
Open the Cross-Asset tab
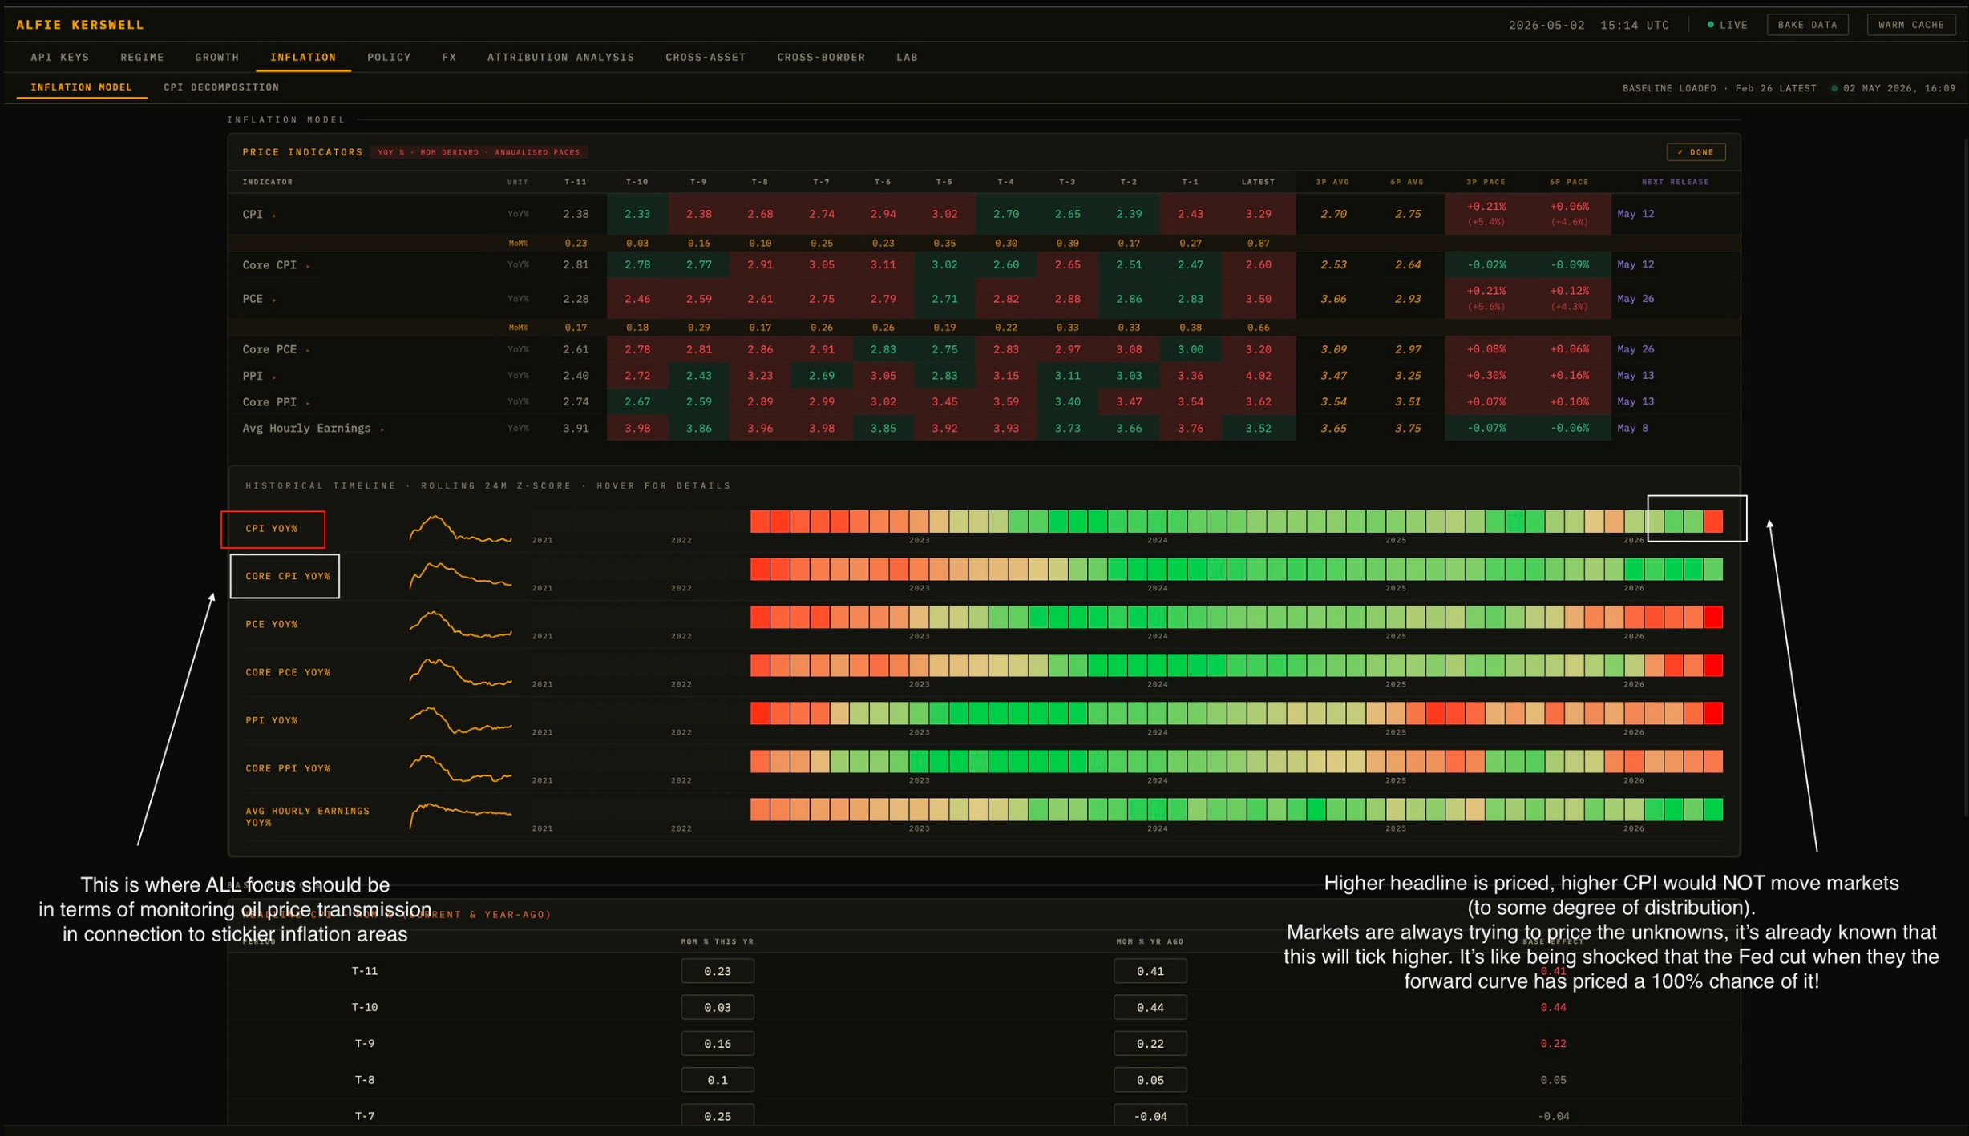click(706, 58)
